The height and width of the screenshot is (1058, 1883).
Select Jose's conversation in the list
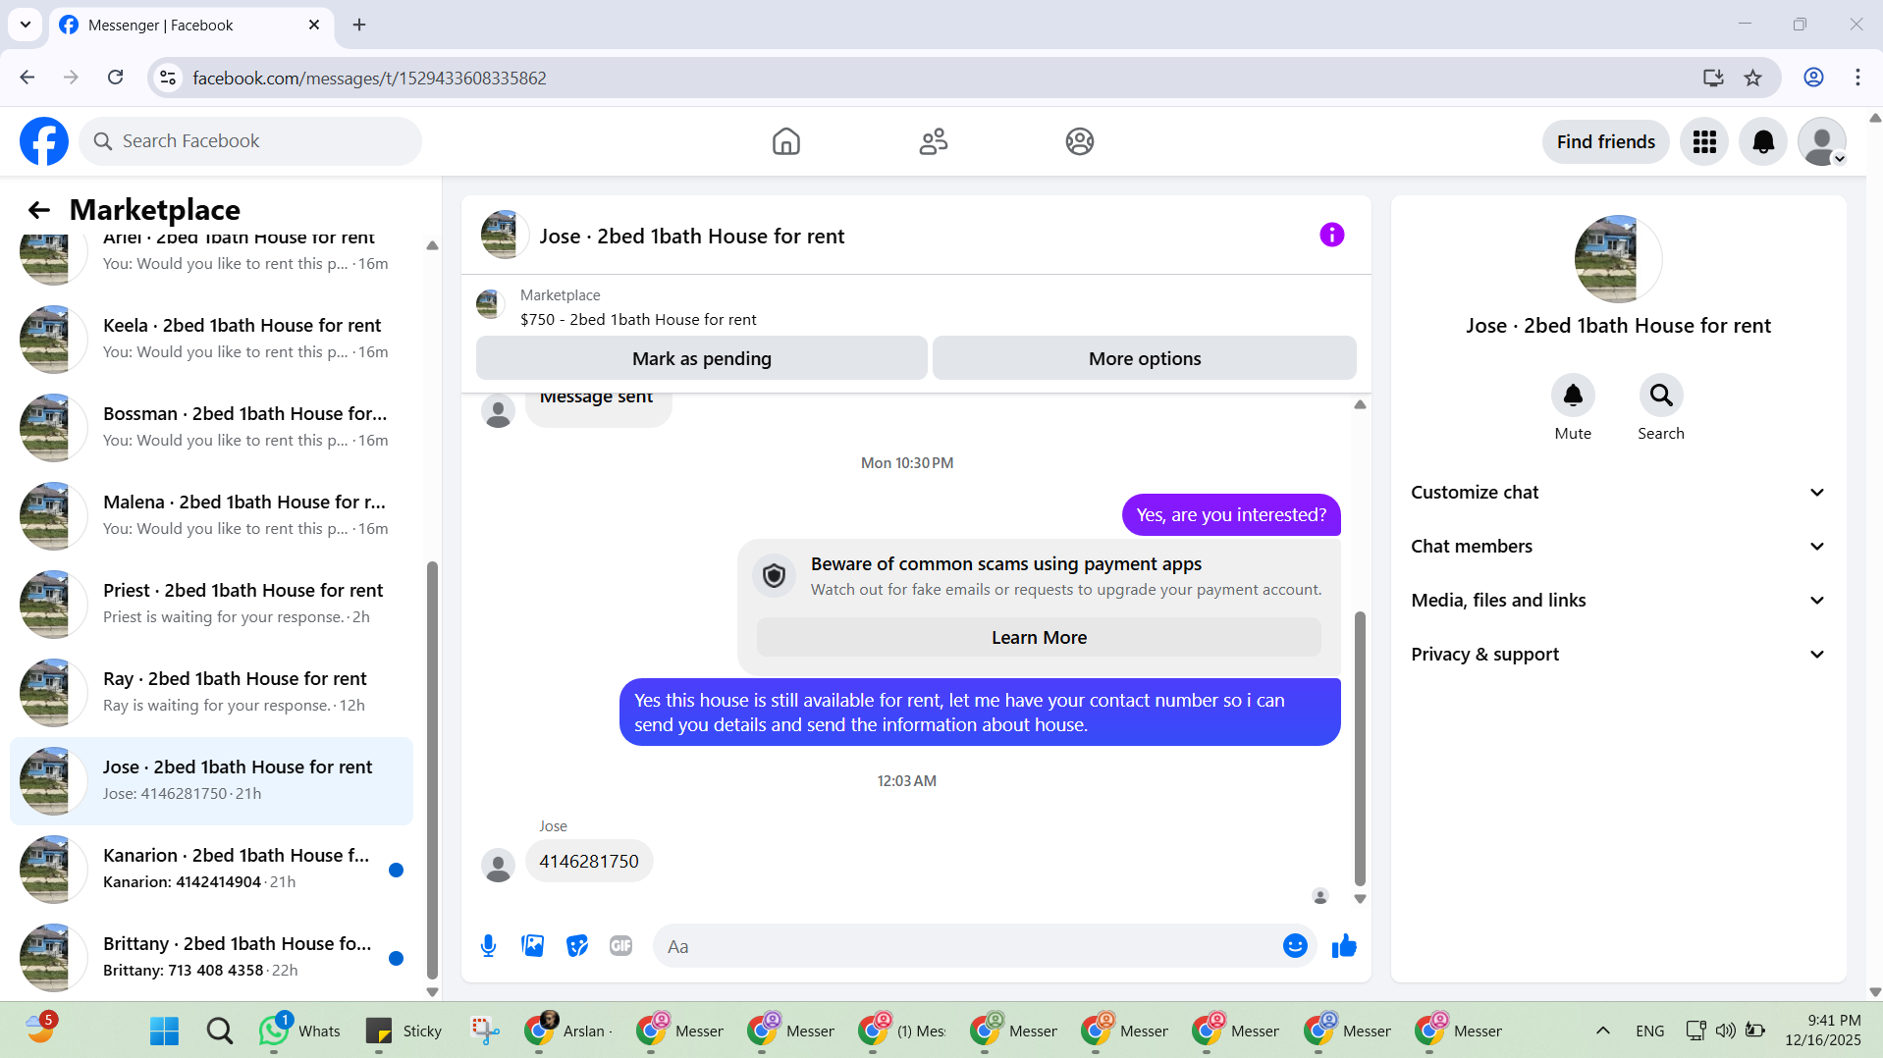pos(211,780)
